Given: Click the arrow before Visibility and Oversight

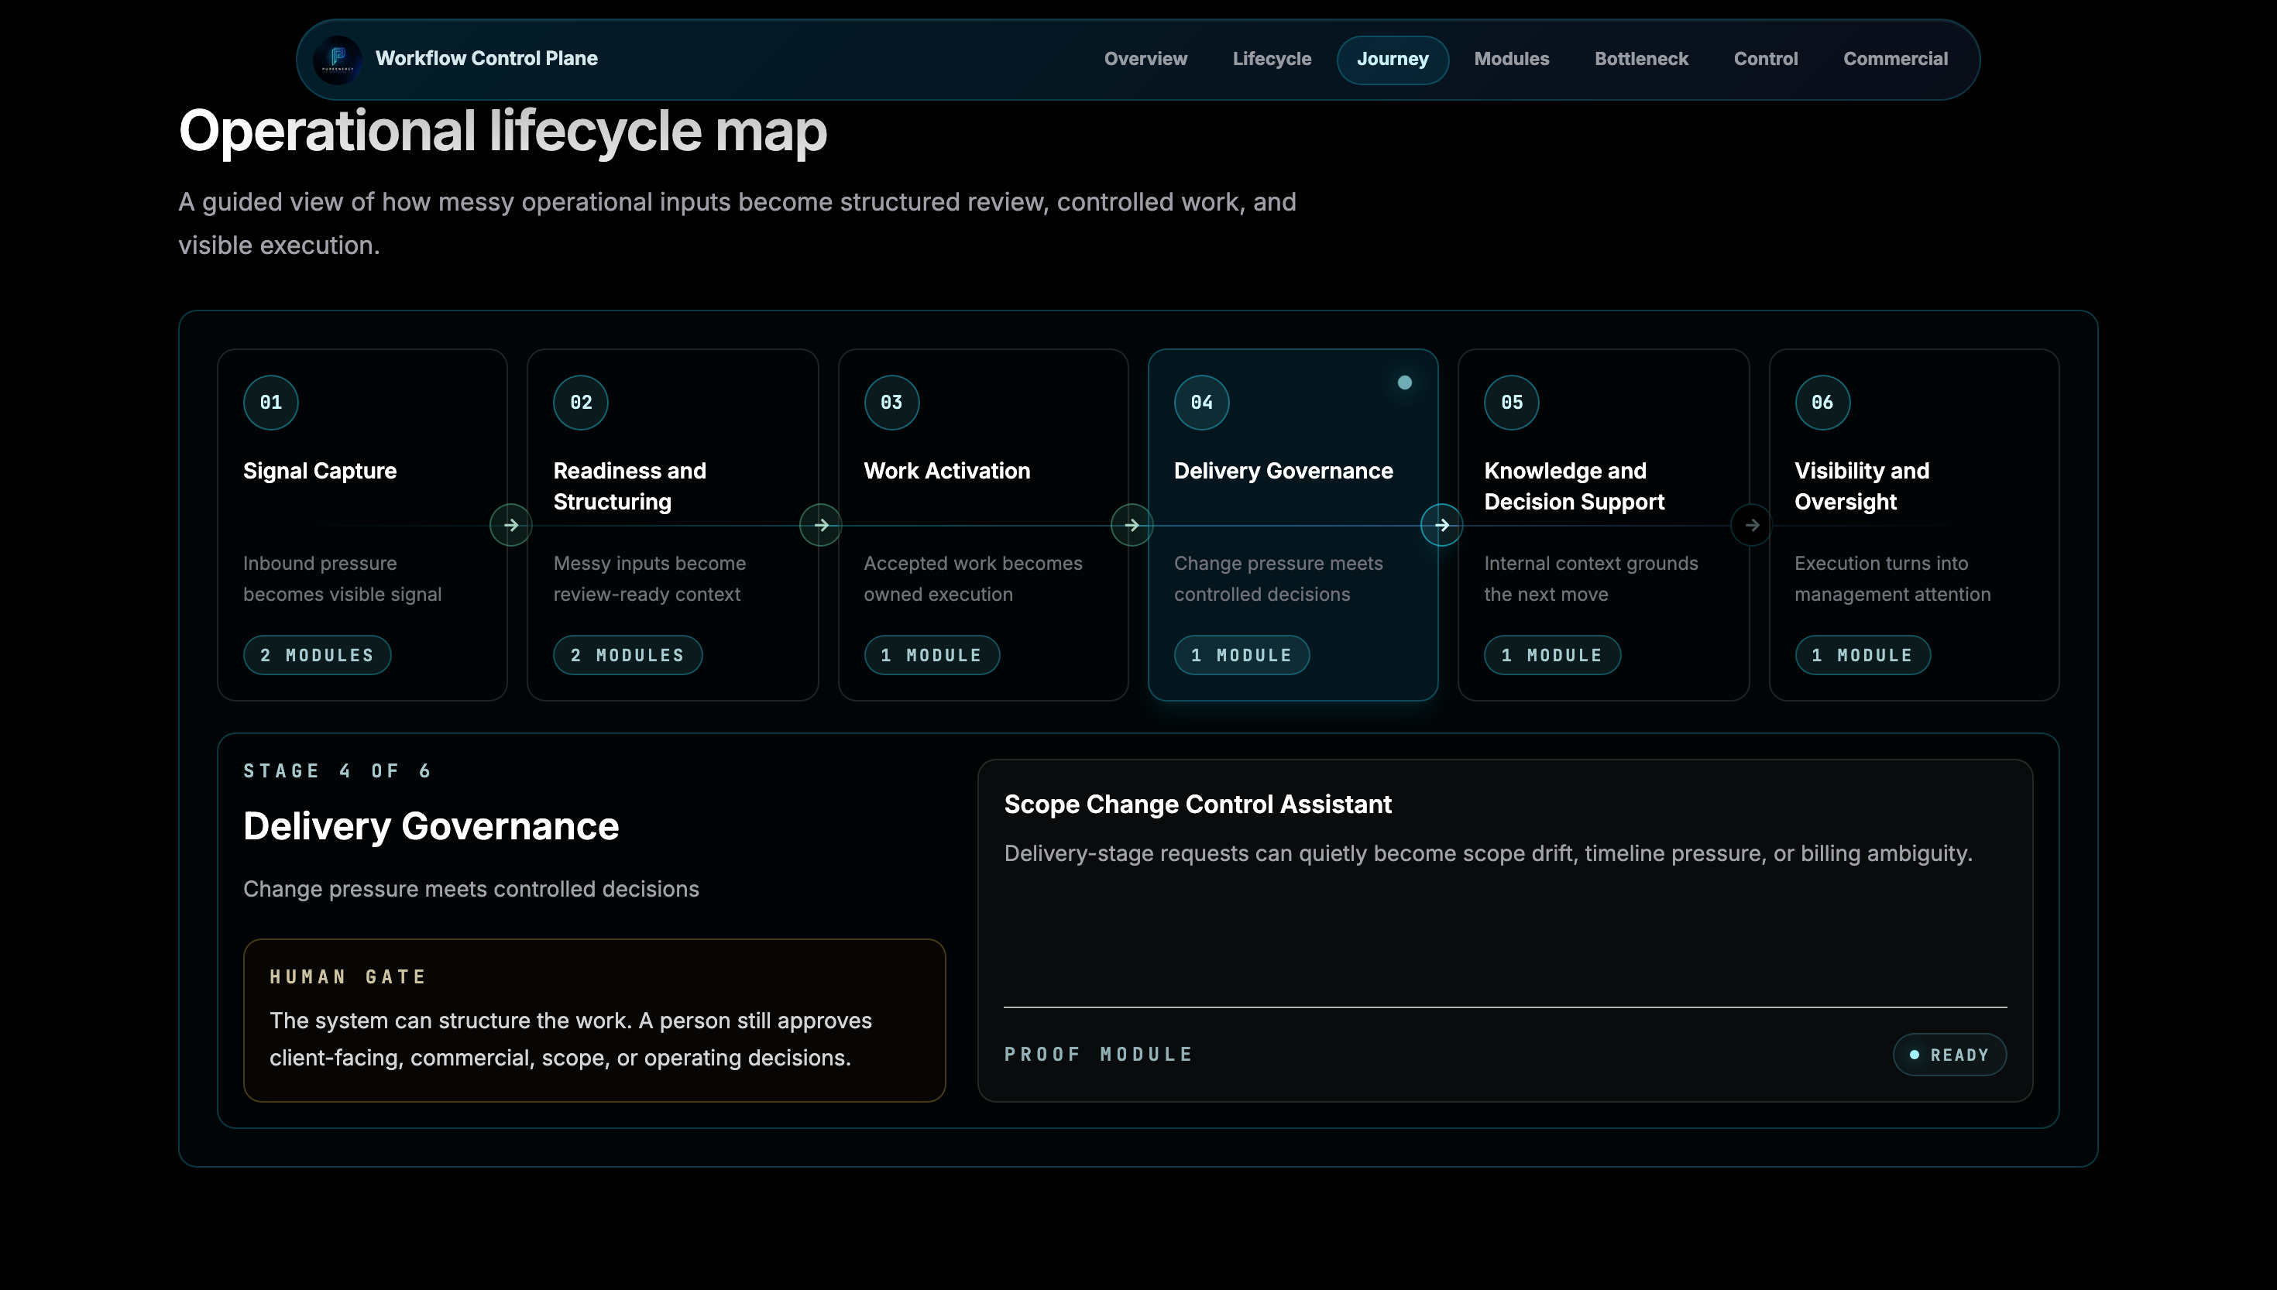Looking at the screenshot, I should 1753,526.
